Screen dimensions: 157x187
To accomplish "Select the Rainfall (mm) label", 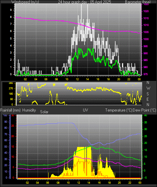I will point(10,110).
